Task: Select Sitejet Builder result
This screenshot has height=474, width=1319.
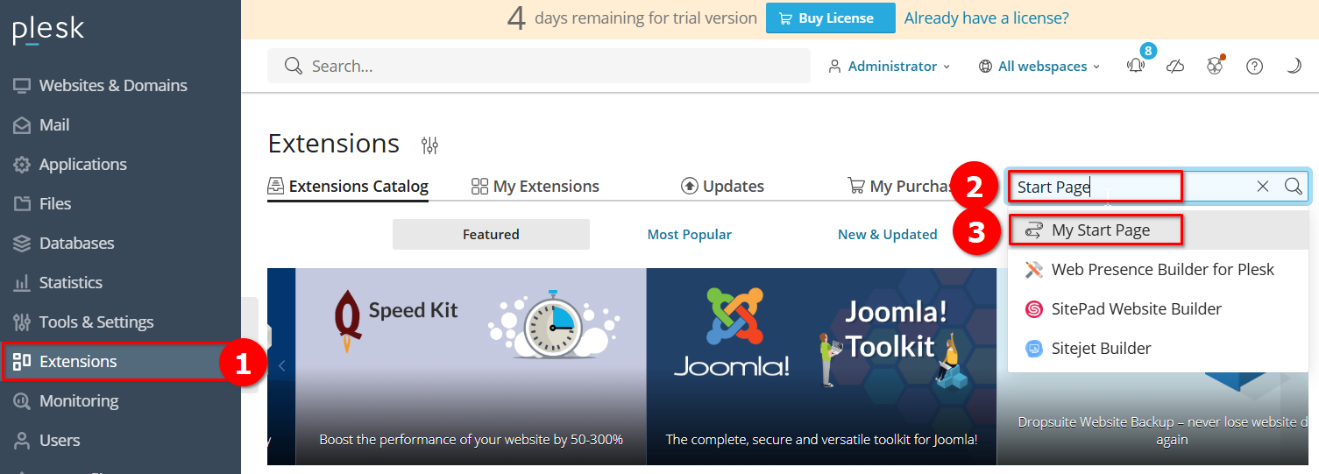Action: [x=1158, y=348]
